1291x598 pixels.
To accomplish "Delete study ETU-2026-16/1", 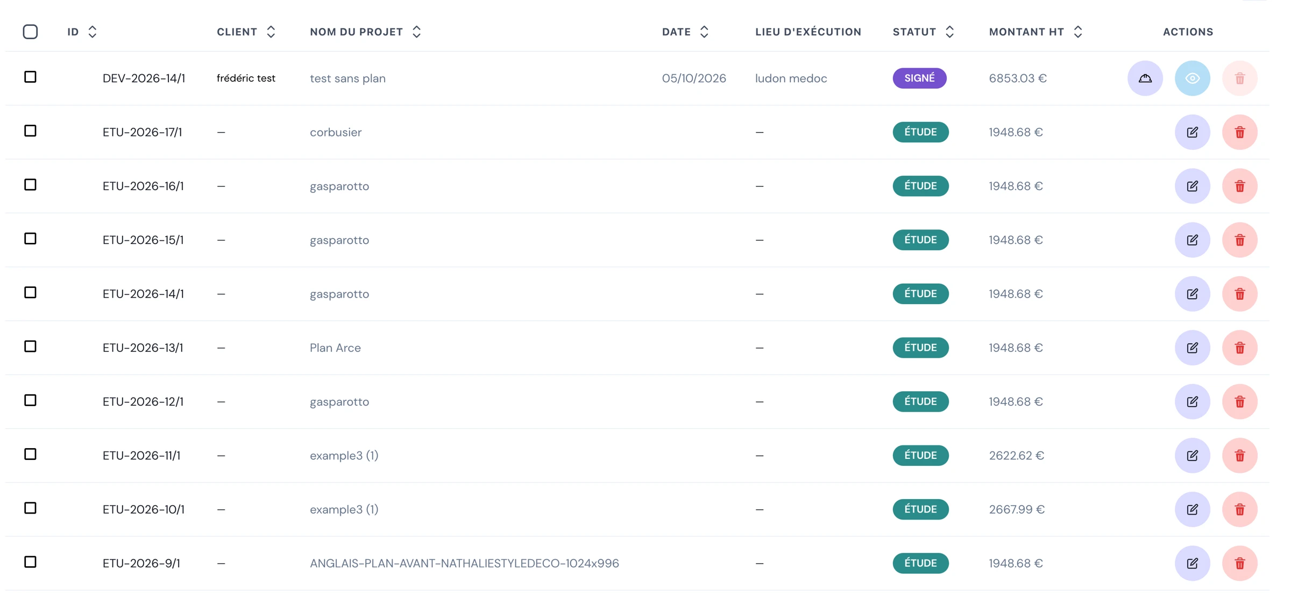I will (x=1239, y=186).
